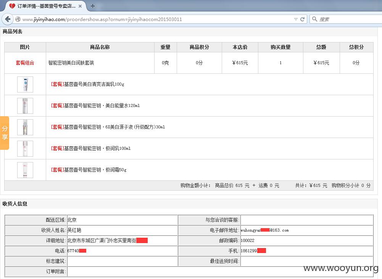Open a new tab with plus button
Screen dimensions: 382x279
93,6
